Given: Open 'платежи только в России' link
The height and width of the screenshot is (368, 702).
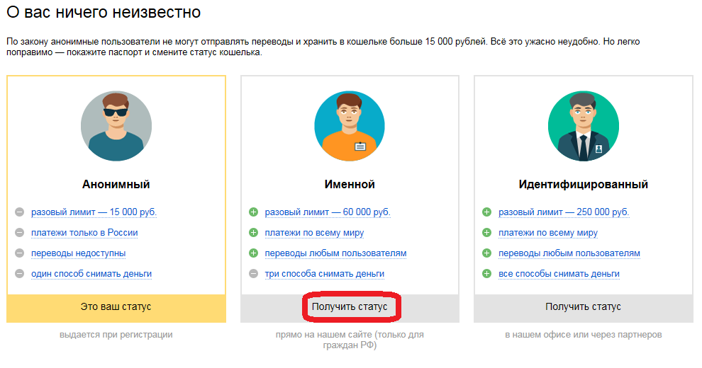Looking at the screenshot, I should pos(84,233).
